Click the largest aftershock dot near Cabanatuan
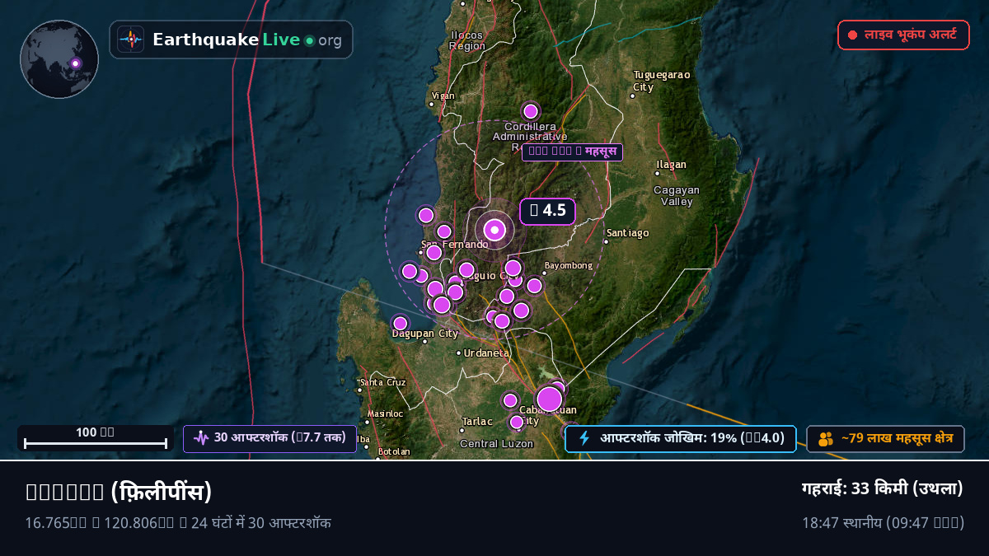 [550, 399]
